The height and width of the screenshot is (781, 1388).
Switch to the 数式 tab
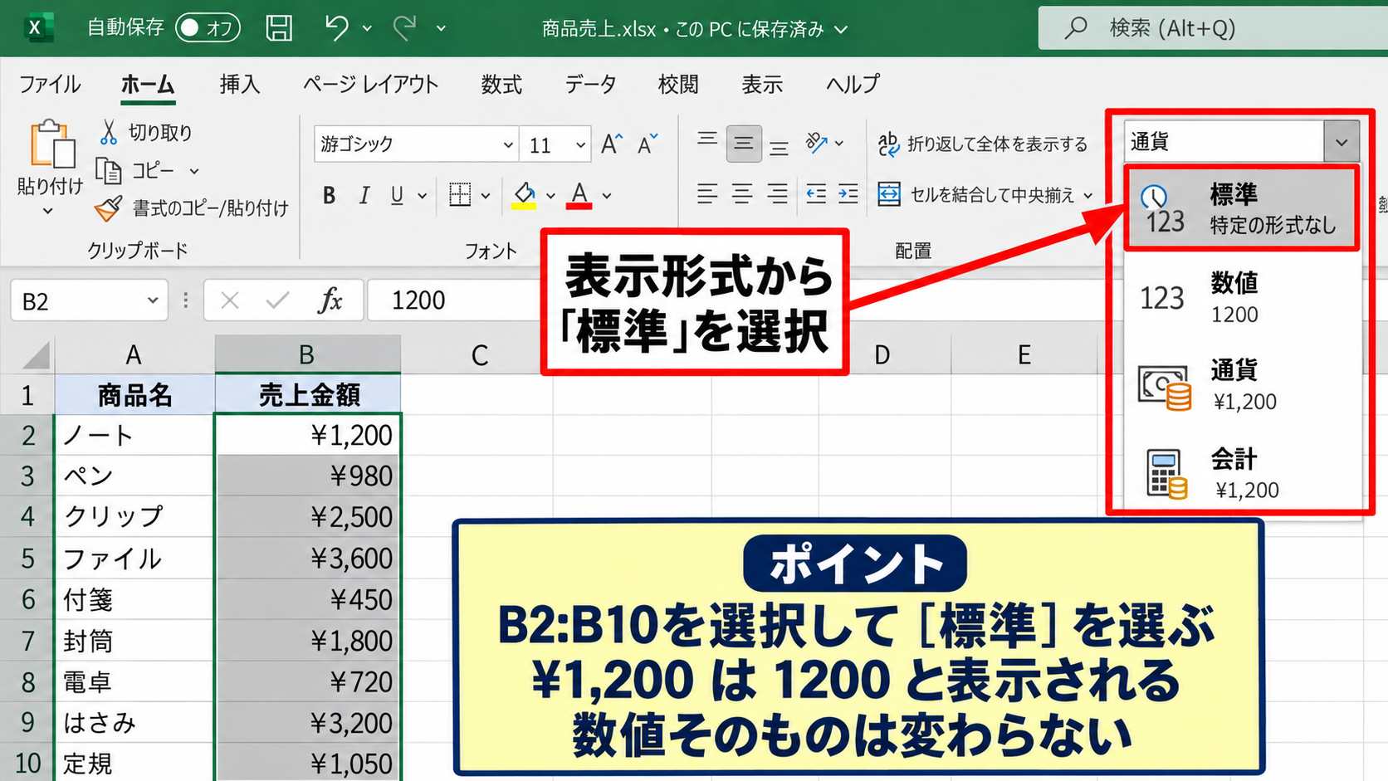pos(501,85)
